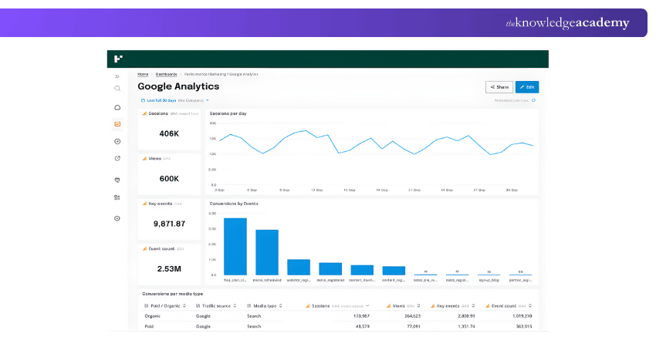Sort by the Paid / Organic column arrow
The height and width of the screenshot is (347, 656).
(184, 306)
